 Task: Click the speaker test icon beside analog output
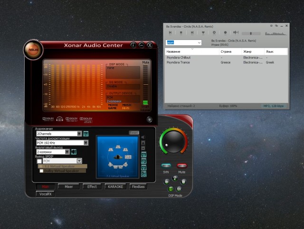(74, 152)
